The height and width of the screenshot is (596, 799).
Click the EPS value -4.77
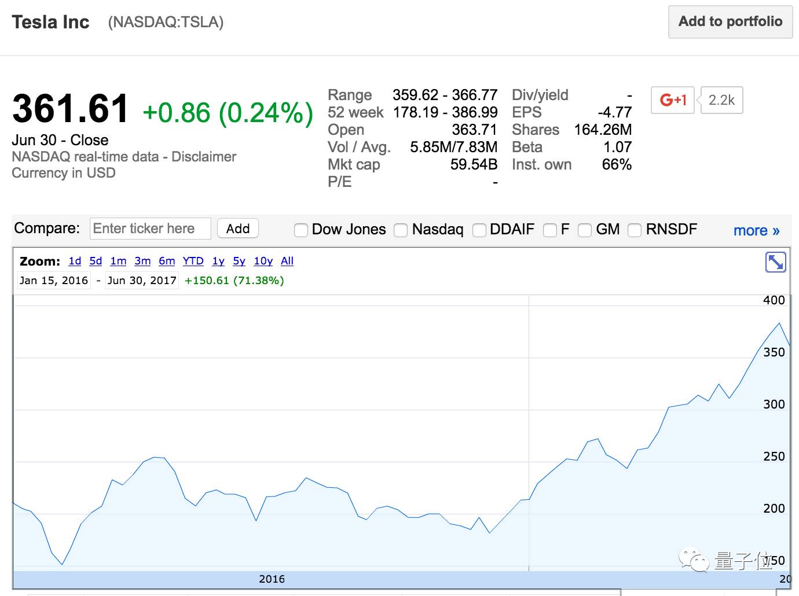pos(614,112)
